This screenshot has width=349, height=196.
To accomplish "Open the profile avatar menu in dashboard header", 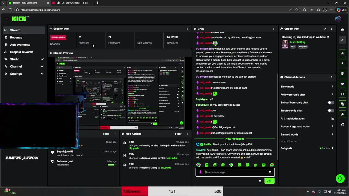I will [x=338, y=19].
